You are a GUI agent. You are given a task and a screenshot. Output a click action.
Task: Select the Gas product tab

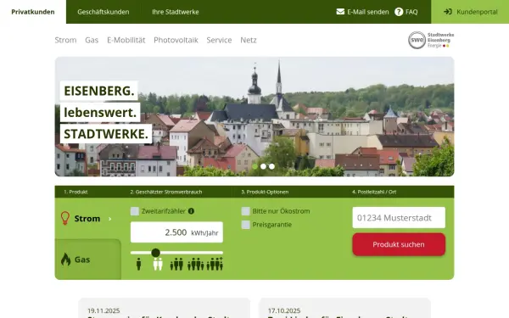88,259
